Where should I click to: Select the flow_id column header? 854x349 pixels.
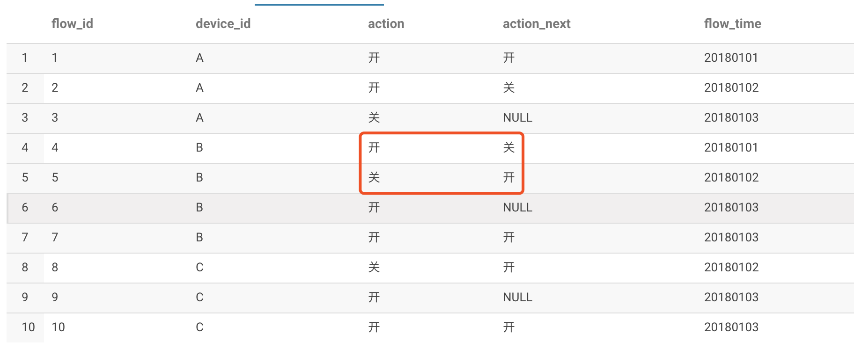72,24
